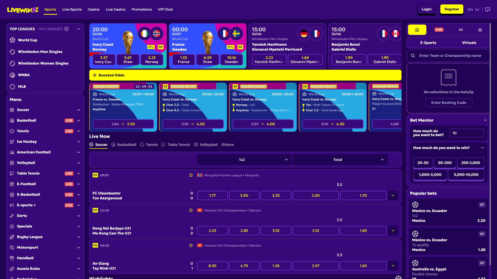Click the Motorsport menu icon
The width and height of the screenshot is (497, 279).
click(12, 247)
